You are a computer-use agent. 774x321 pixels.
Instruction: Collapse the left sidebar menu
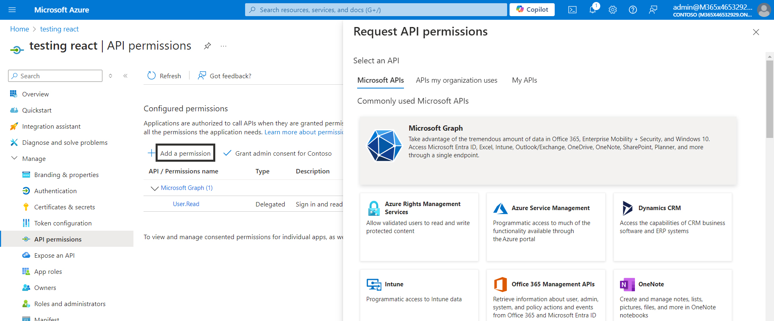(x=125, y=76)
